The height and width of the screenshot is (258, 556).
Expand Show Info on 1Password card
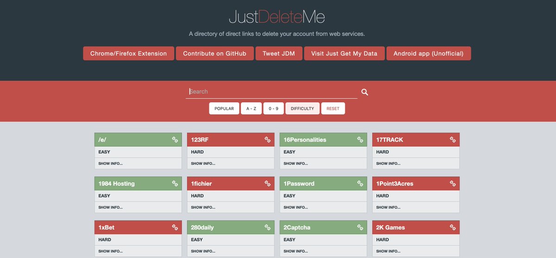[x=296, y=208]
